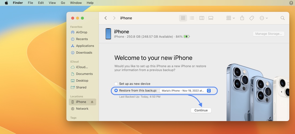The width and height of the screenshot is (295, 134).
Task: Click the iCloud Drive cloud icon
Action: pyautogui.click(x=73, y=67)
